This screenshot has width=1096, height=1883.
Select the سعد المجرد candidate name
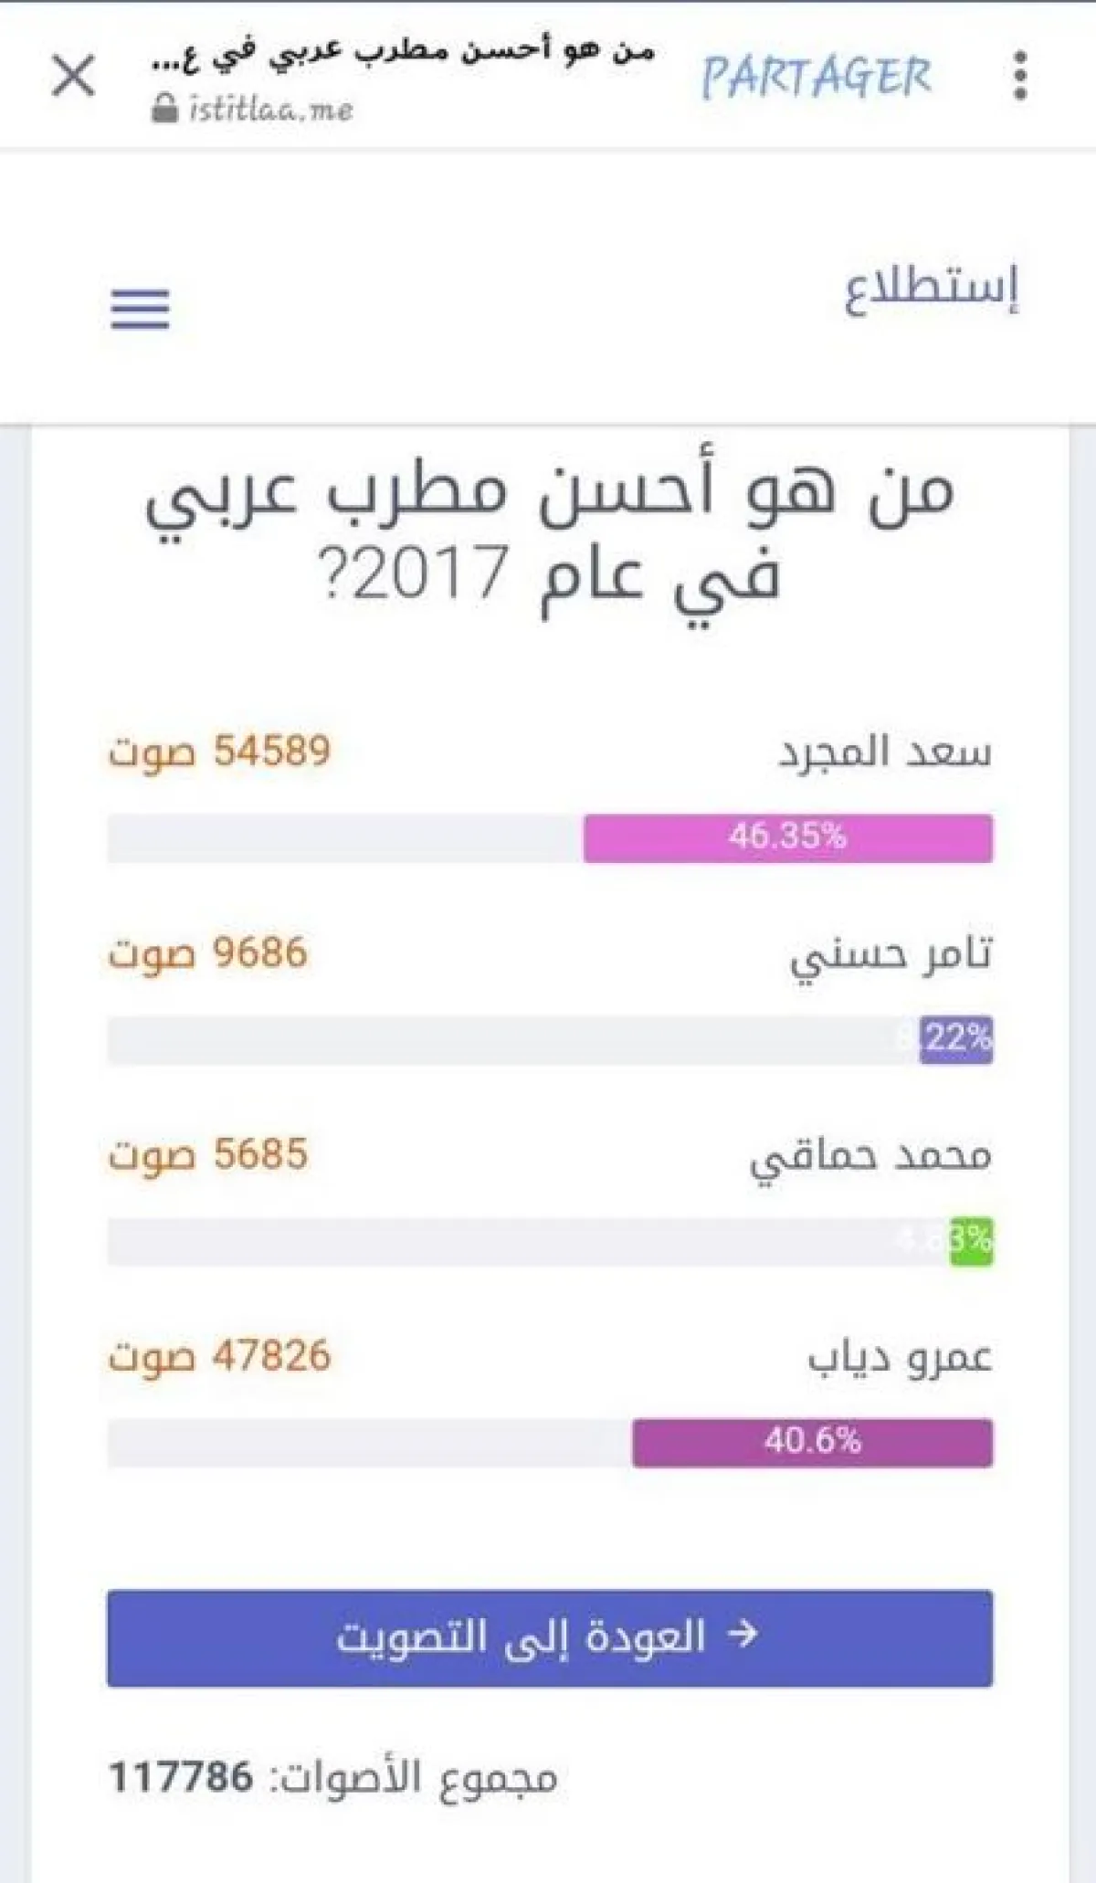(x=885, y=752)
